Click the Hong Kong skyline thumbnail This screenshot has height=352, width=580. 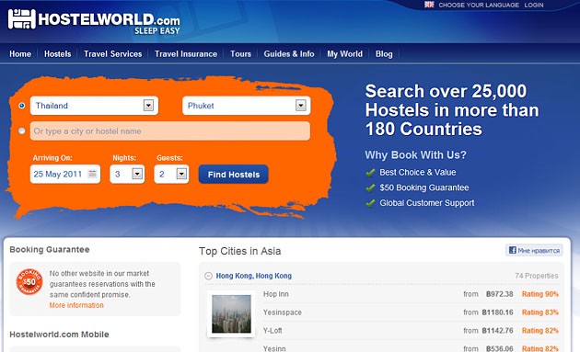(x=231, y=314)
